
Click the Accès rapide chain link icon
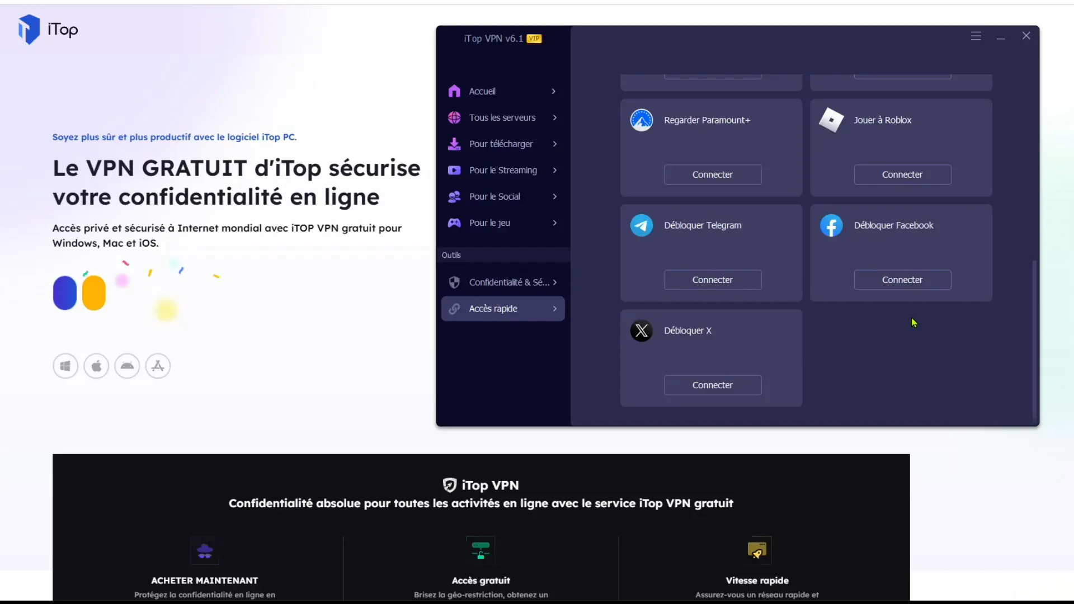pyautogui.click(x=454, y=308)
